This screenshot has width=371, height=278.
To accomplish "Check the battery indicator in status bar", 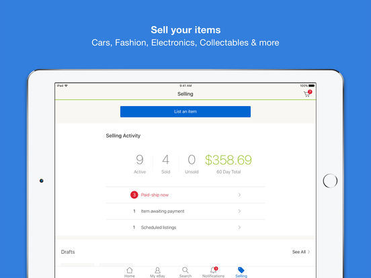I will tap(311, 85).
